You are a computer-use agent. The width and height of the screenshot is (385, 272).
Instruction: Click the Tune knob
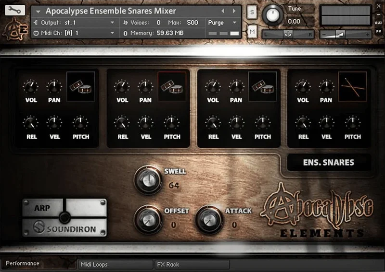coord(272,15)
